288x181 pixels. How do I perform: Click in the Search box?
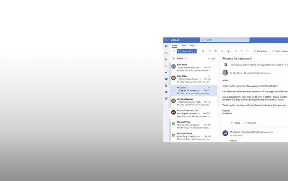(225, 40)
